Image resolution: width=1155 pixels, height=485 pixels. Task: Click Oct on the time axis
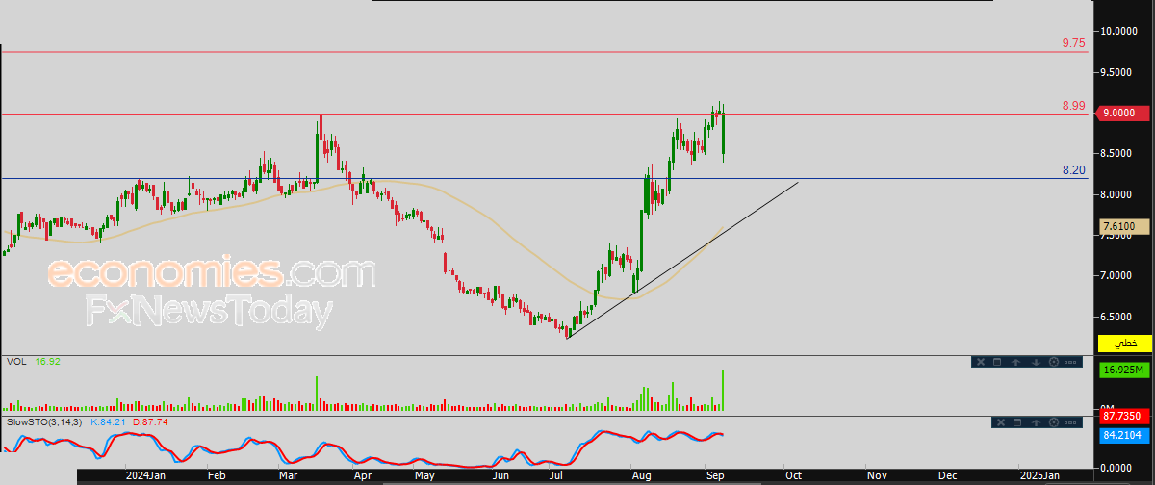[793, 475]
